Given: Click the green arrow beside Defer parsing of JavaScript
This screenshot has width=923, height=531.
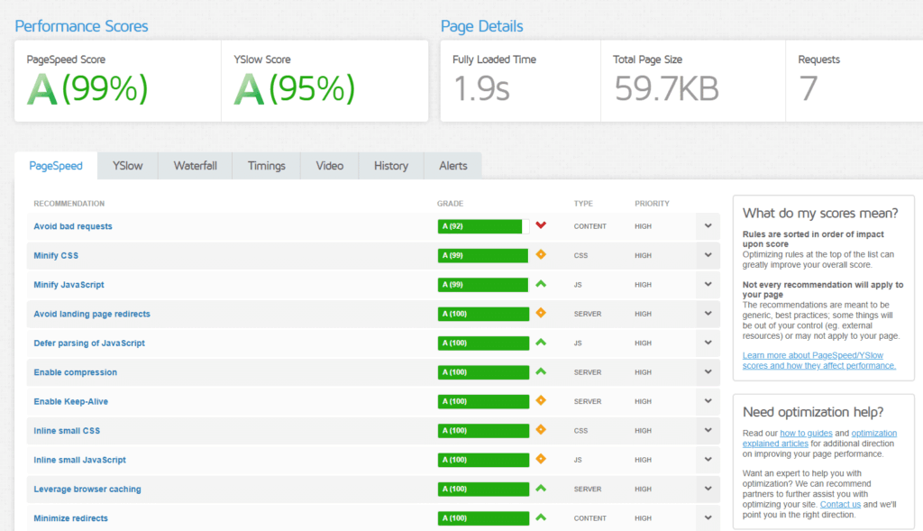Looking at the screenshot, I should click(x=541, y=343).
